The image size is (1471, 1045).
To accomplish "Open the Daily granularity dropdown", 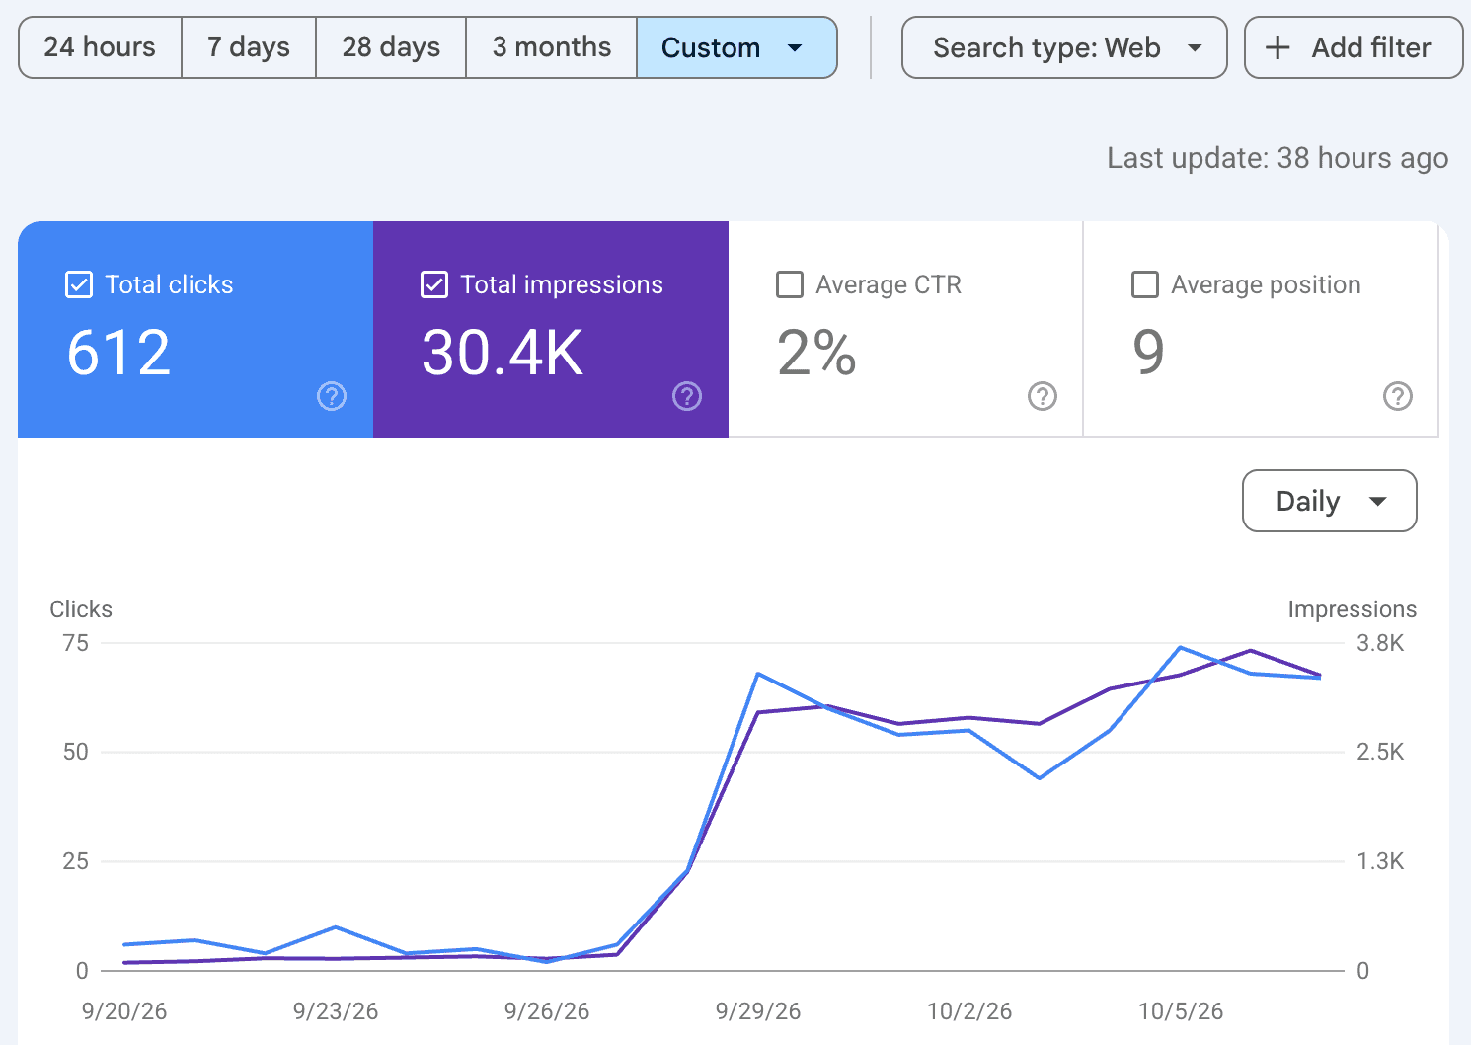I will (x=1330, y=501).
